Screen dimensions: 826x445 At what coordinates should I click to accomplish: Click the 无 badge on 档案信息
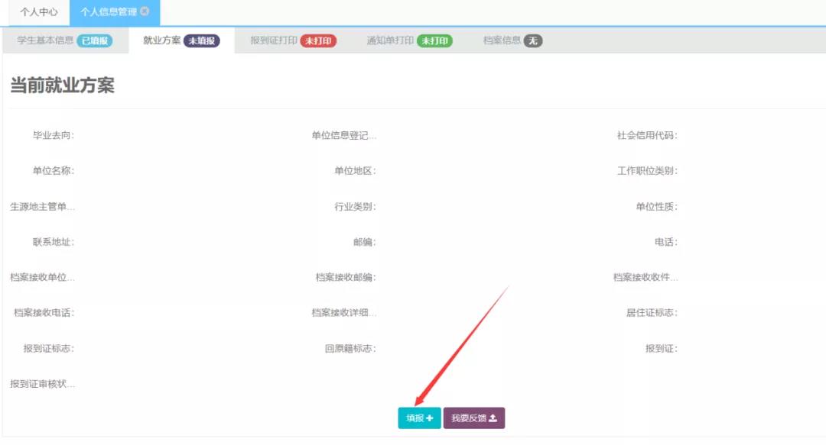coord(534,40)
